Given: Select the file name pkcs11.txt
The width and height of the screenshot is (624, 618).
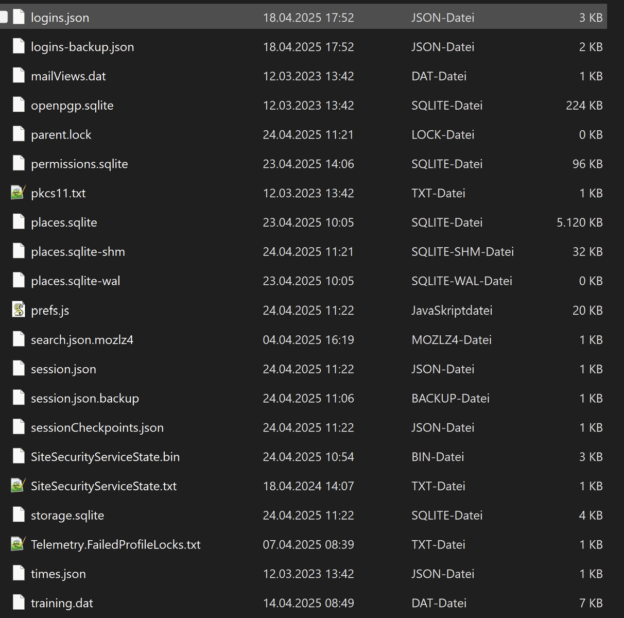Looking at the screenshot, I should point(58,194).
